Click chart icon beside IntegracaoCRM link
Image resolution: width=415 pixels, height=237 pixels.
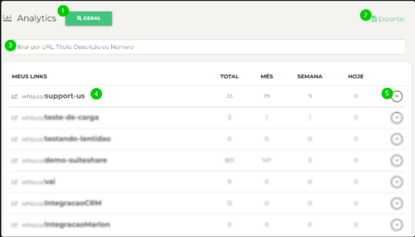(15, 203)
